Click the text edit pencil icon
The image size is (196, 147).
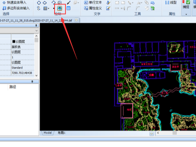click(108, 8)
